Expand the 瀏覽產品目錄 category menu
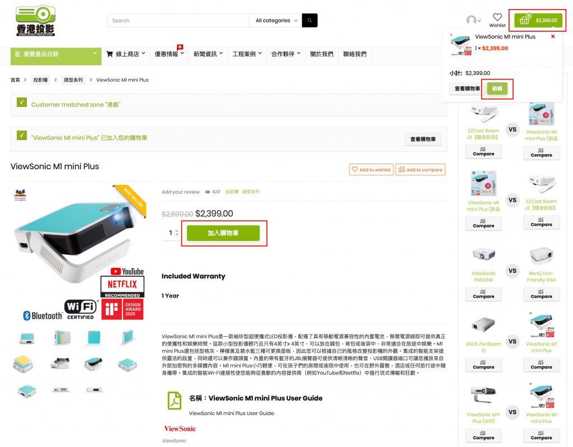This screenshot has width=573, height=447. [56, 54]
